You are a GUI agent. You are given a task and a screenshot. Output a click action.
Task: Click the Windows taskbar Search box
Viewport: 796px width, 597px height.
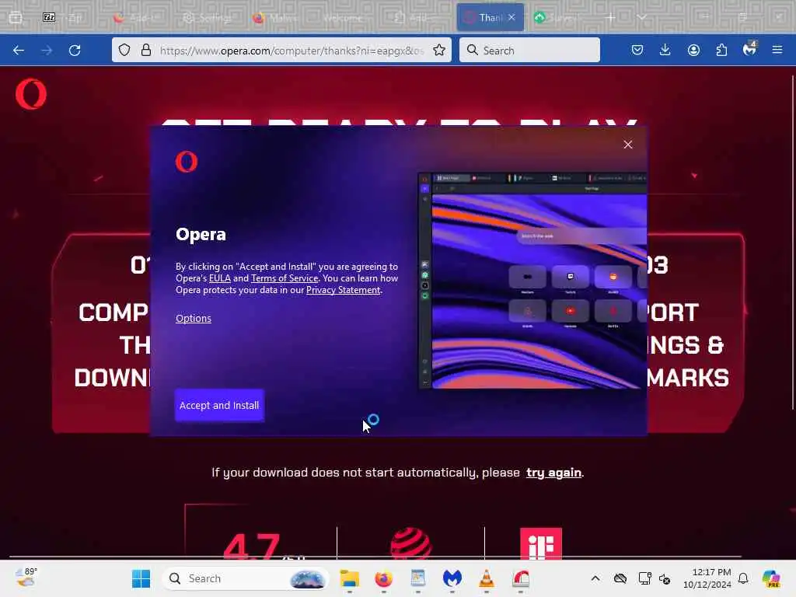pyautogui.click(x=245, y=578)
